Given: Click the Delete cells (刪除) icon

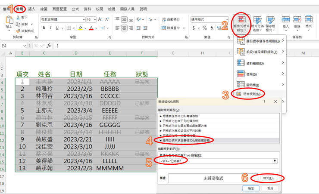Looking at the screenshot, I should 297,22.
